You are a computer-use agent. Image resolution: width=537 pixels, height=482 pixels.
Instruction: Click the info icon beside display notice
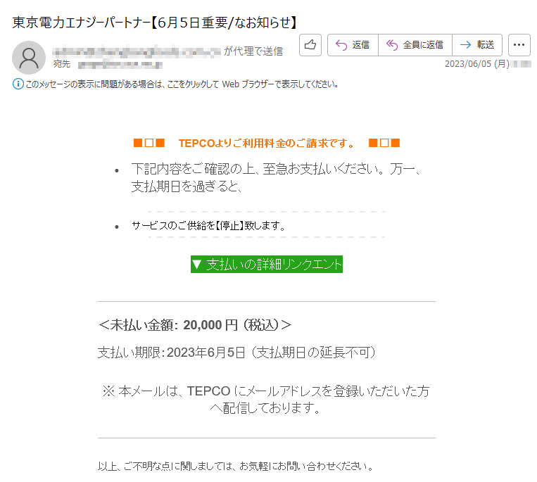(x=18, y=84)
